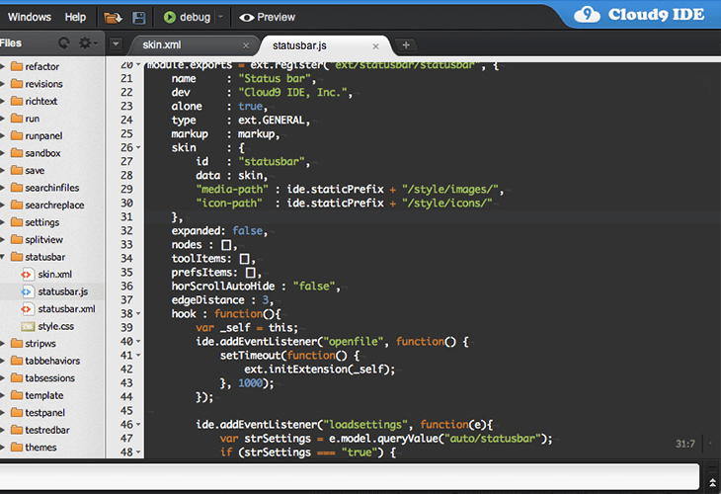Open the Windows menu
Viewport: 721px width, 494px height.
30,17
